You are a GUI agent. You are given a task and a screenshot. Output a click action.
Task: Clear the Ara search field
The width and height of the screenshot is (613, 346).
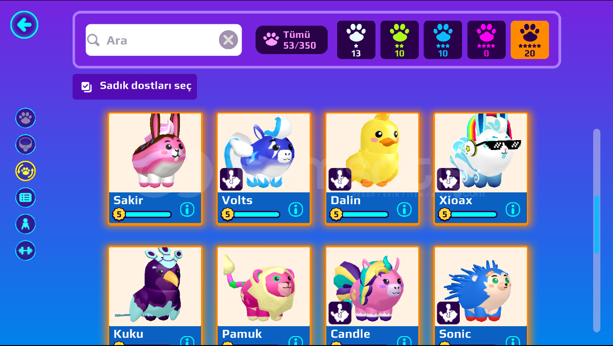tap(229, 40)
